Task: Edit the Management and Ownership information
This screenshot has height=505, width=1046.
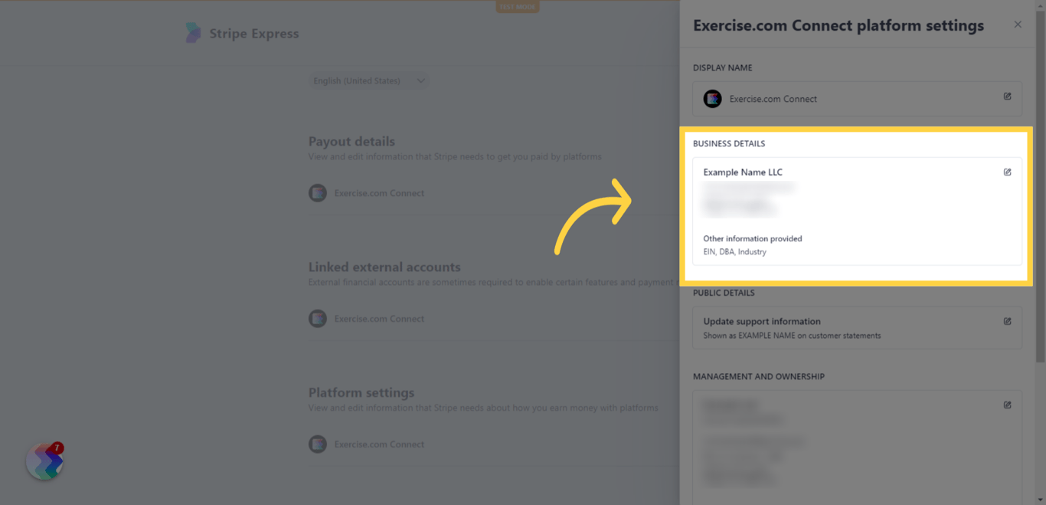Action: (1007, 404)
